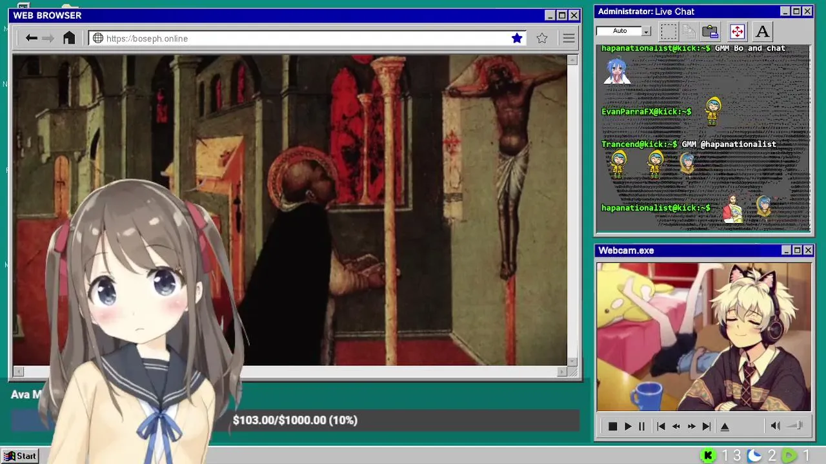826x464 pixels.
Task: Click the blue-haired anime emote in chat
Action: (x=617, y=70)
